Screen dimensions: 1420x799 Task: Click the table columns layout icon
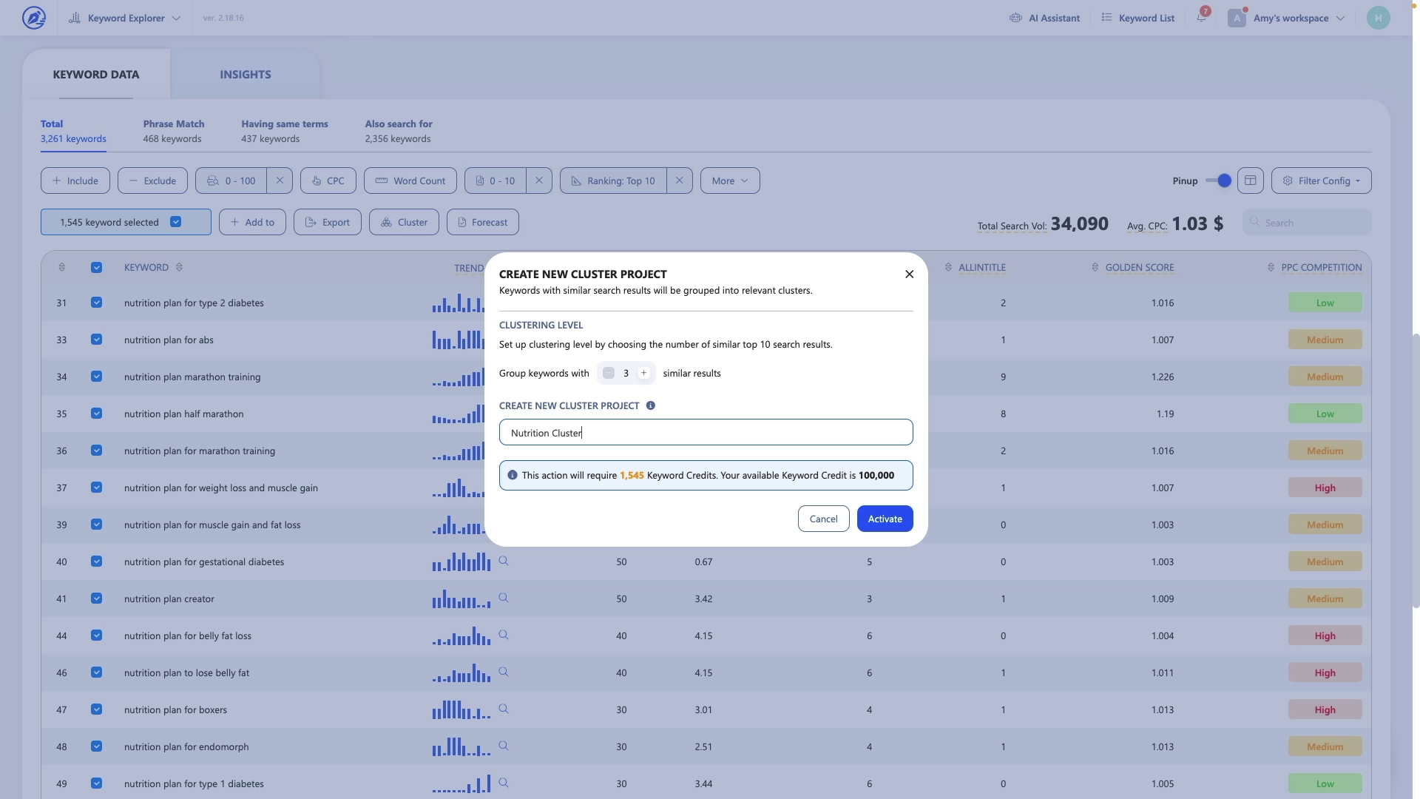coord(1250,181)
